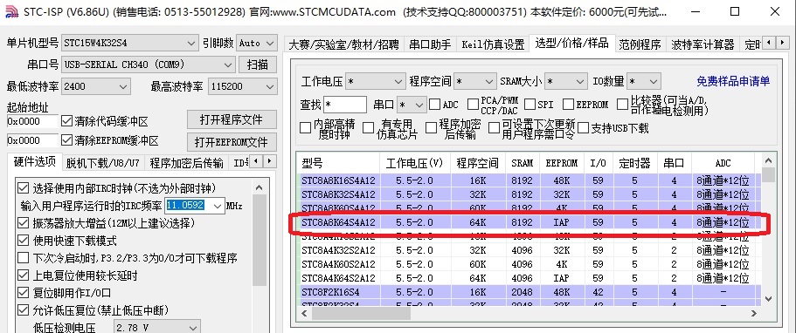Image resolution: width=796 pixels, height=333 pixels.
Task: Switch to the Keil仿真设置 tab
Action: (x=493, y=44)
